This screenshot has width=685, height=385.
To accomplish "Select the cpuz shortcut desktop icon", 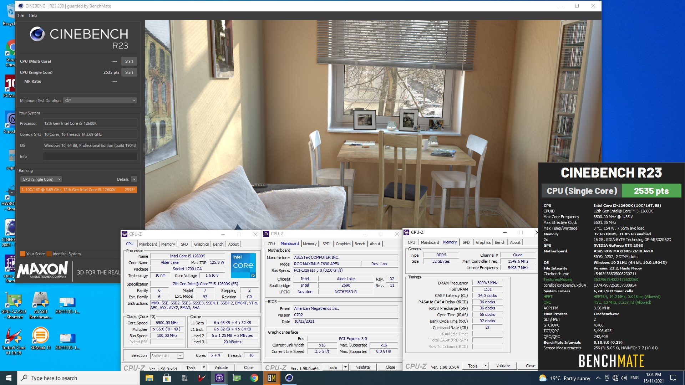I will pyautogui.click(x=9, y=269).
